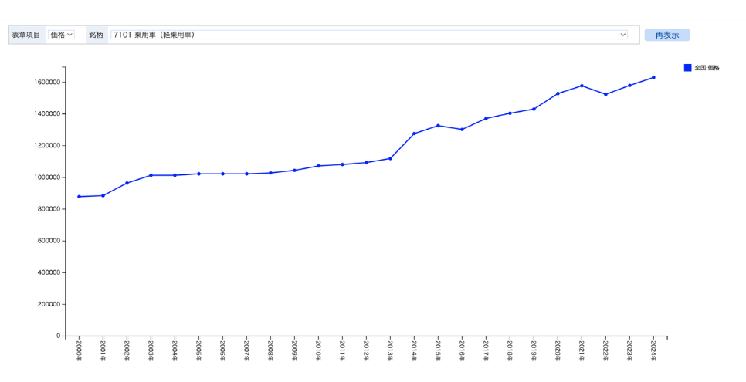746x382 pixels.
Task: Select the 2000年 data point on line
Action: coord(79,197)
